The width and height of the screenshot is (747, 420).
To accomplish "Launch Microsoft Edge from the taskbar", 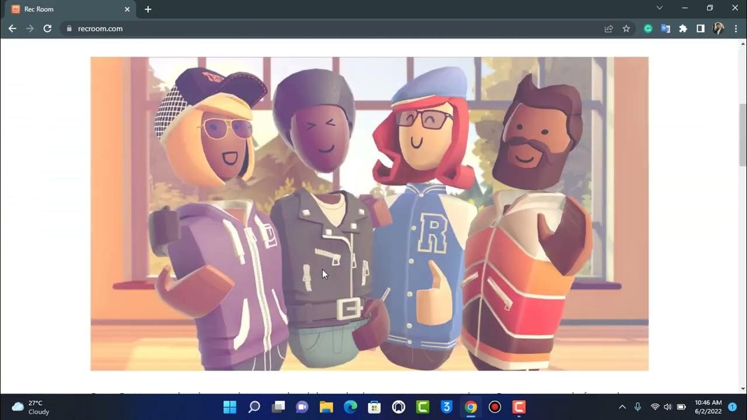I will pos(350,407).
